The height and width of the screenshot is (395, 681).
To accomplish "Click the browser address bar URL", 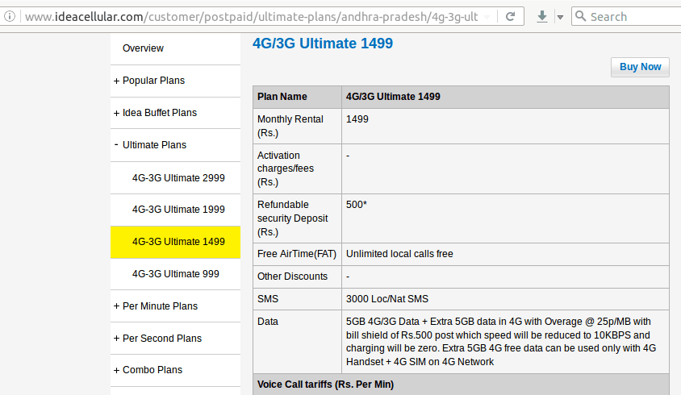I will click(x=251, y=17).
